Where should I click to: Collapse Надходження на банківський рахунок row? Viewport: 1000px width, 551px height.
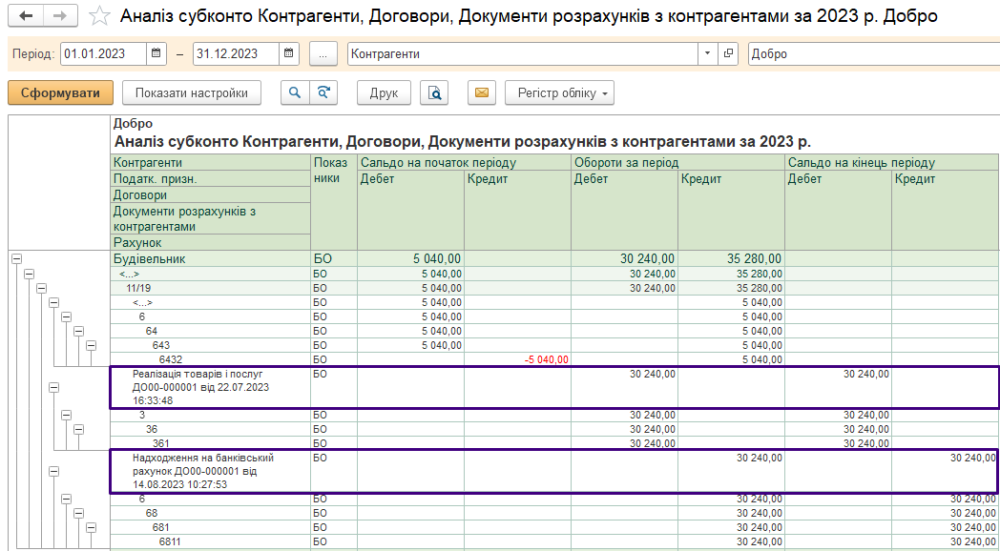coord(53,471)
